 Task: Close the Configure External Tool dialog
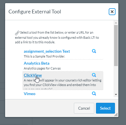(112, 12)
